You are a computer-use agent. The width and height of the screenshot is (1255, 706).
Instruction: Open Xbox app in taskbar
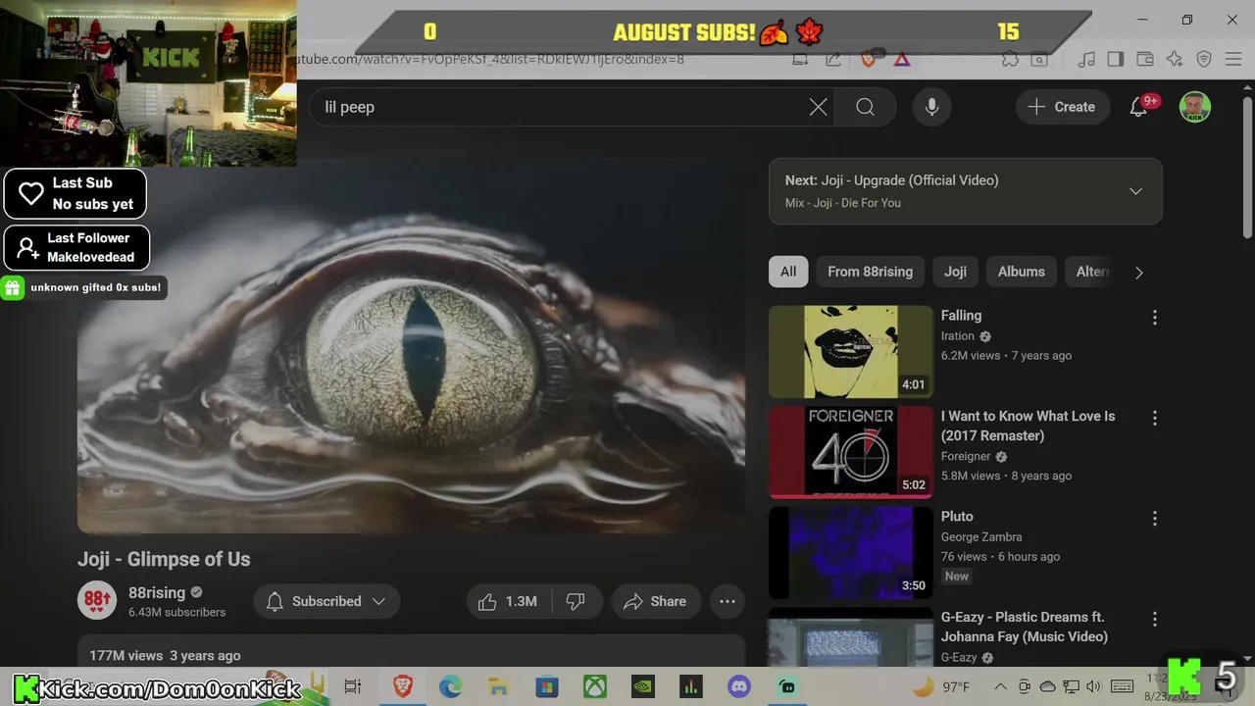[x=595, y=686]
